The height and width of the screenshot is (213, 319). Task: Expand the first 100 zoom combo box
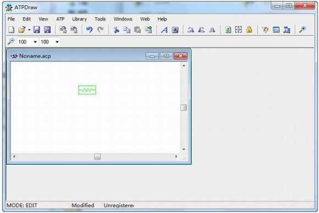[x=35, y=42]
